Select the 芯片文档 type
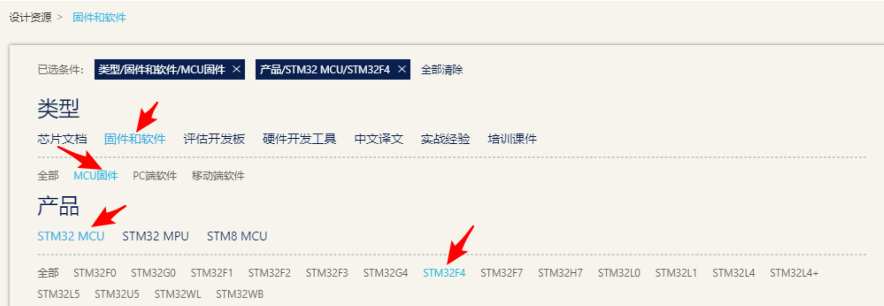884x306 pixels. click(x=62, y=139)
